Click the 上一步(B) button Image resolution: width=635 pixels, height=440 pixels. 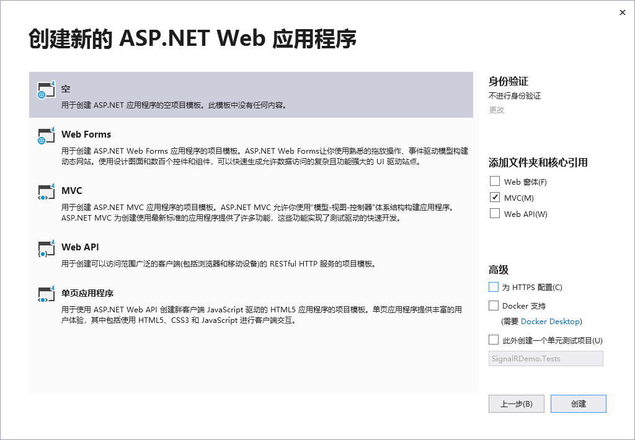pyautogui.click(x=517, y=403)
